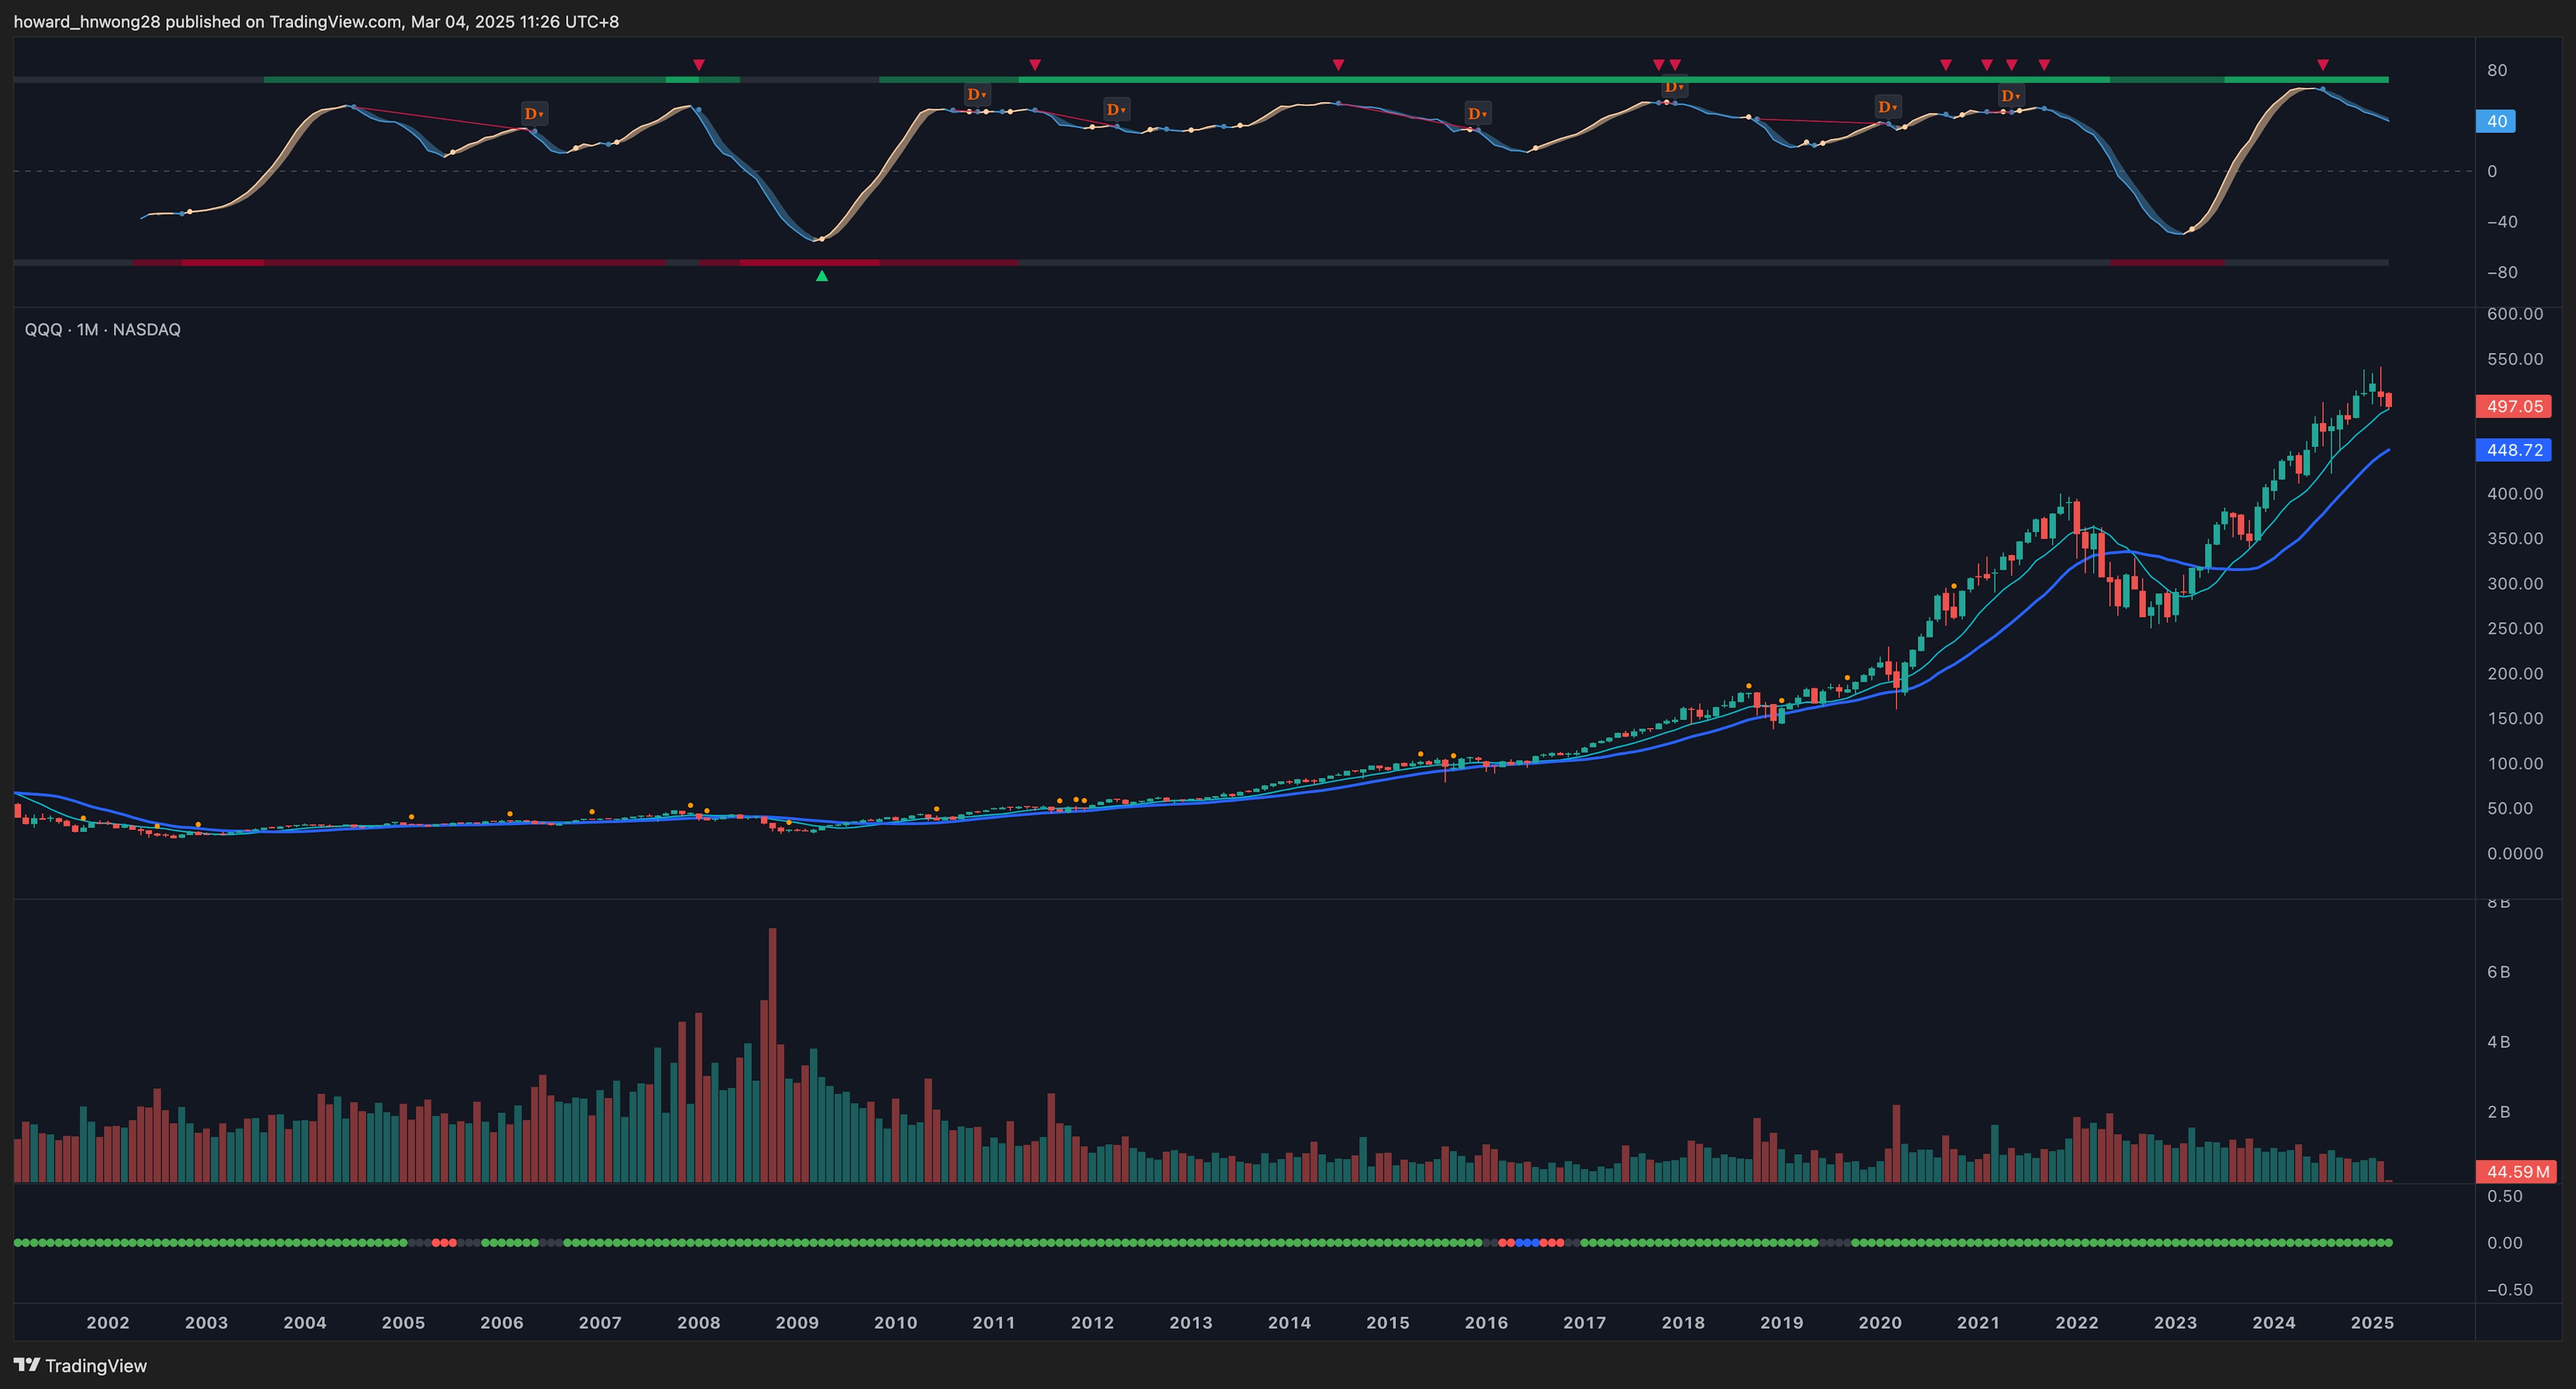Click the 2025 label on the time axis
This screenshot has width=2576, height=1389.
pos(2372,1322)
